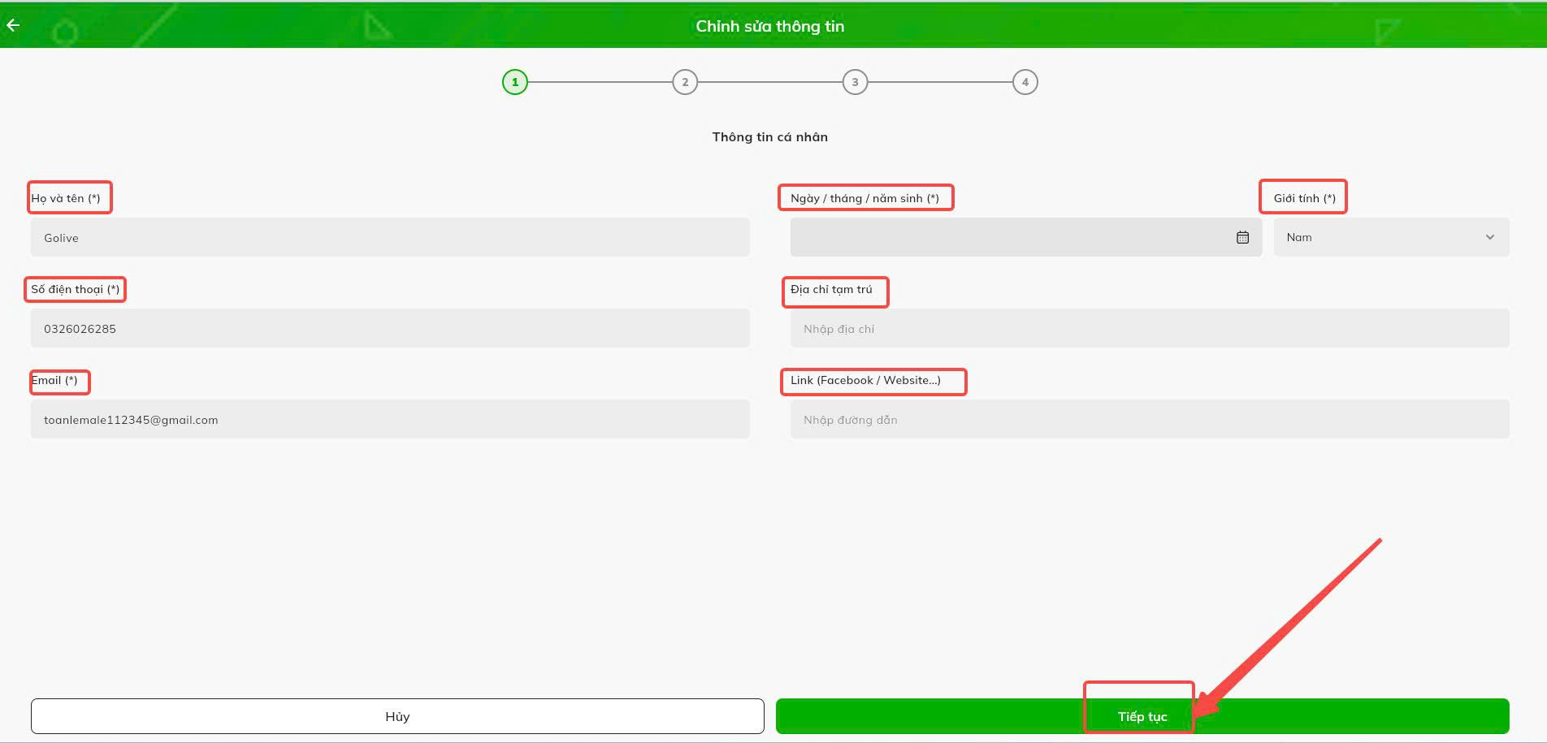Click the Địa chỉ tạm trú label
The width and height of the screenshot is (1547, 743).
tap(831, 289)
